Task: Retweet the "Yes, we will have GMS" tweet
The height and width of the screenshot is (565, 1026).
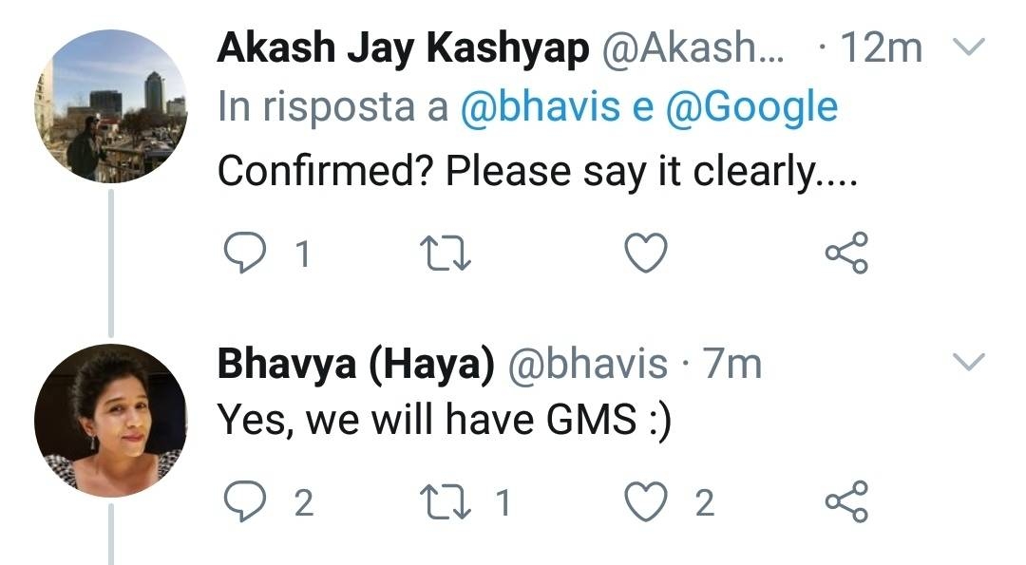Action: coord(446,502)
